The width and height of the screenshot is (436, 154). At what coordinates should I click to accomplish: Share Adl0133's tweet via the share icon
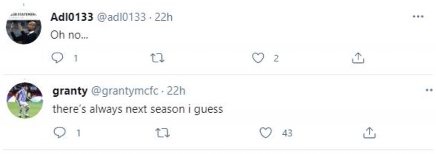358,58
